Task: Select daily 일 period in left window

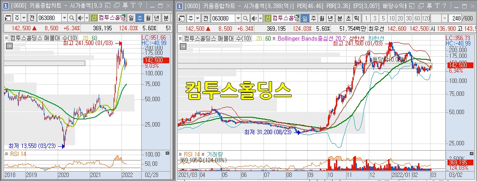Action: click(x=131, y=18)
